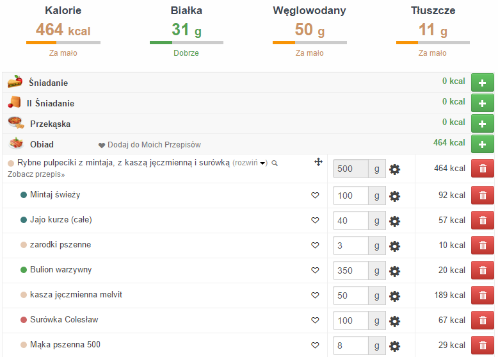Expand the Obiad meal section header
The width and height of the screenshot is (498, 357).
coord(42,144)
